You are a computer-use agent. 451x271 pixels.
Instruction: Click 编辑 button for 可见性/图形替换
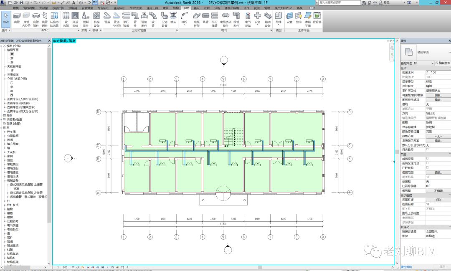coord(438,95)
